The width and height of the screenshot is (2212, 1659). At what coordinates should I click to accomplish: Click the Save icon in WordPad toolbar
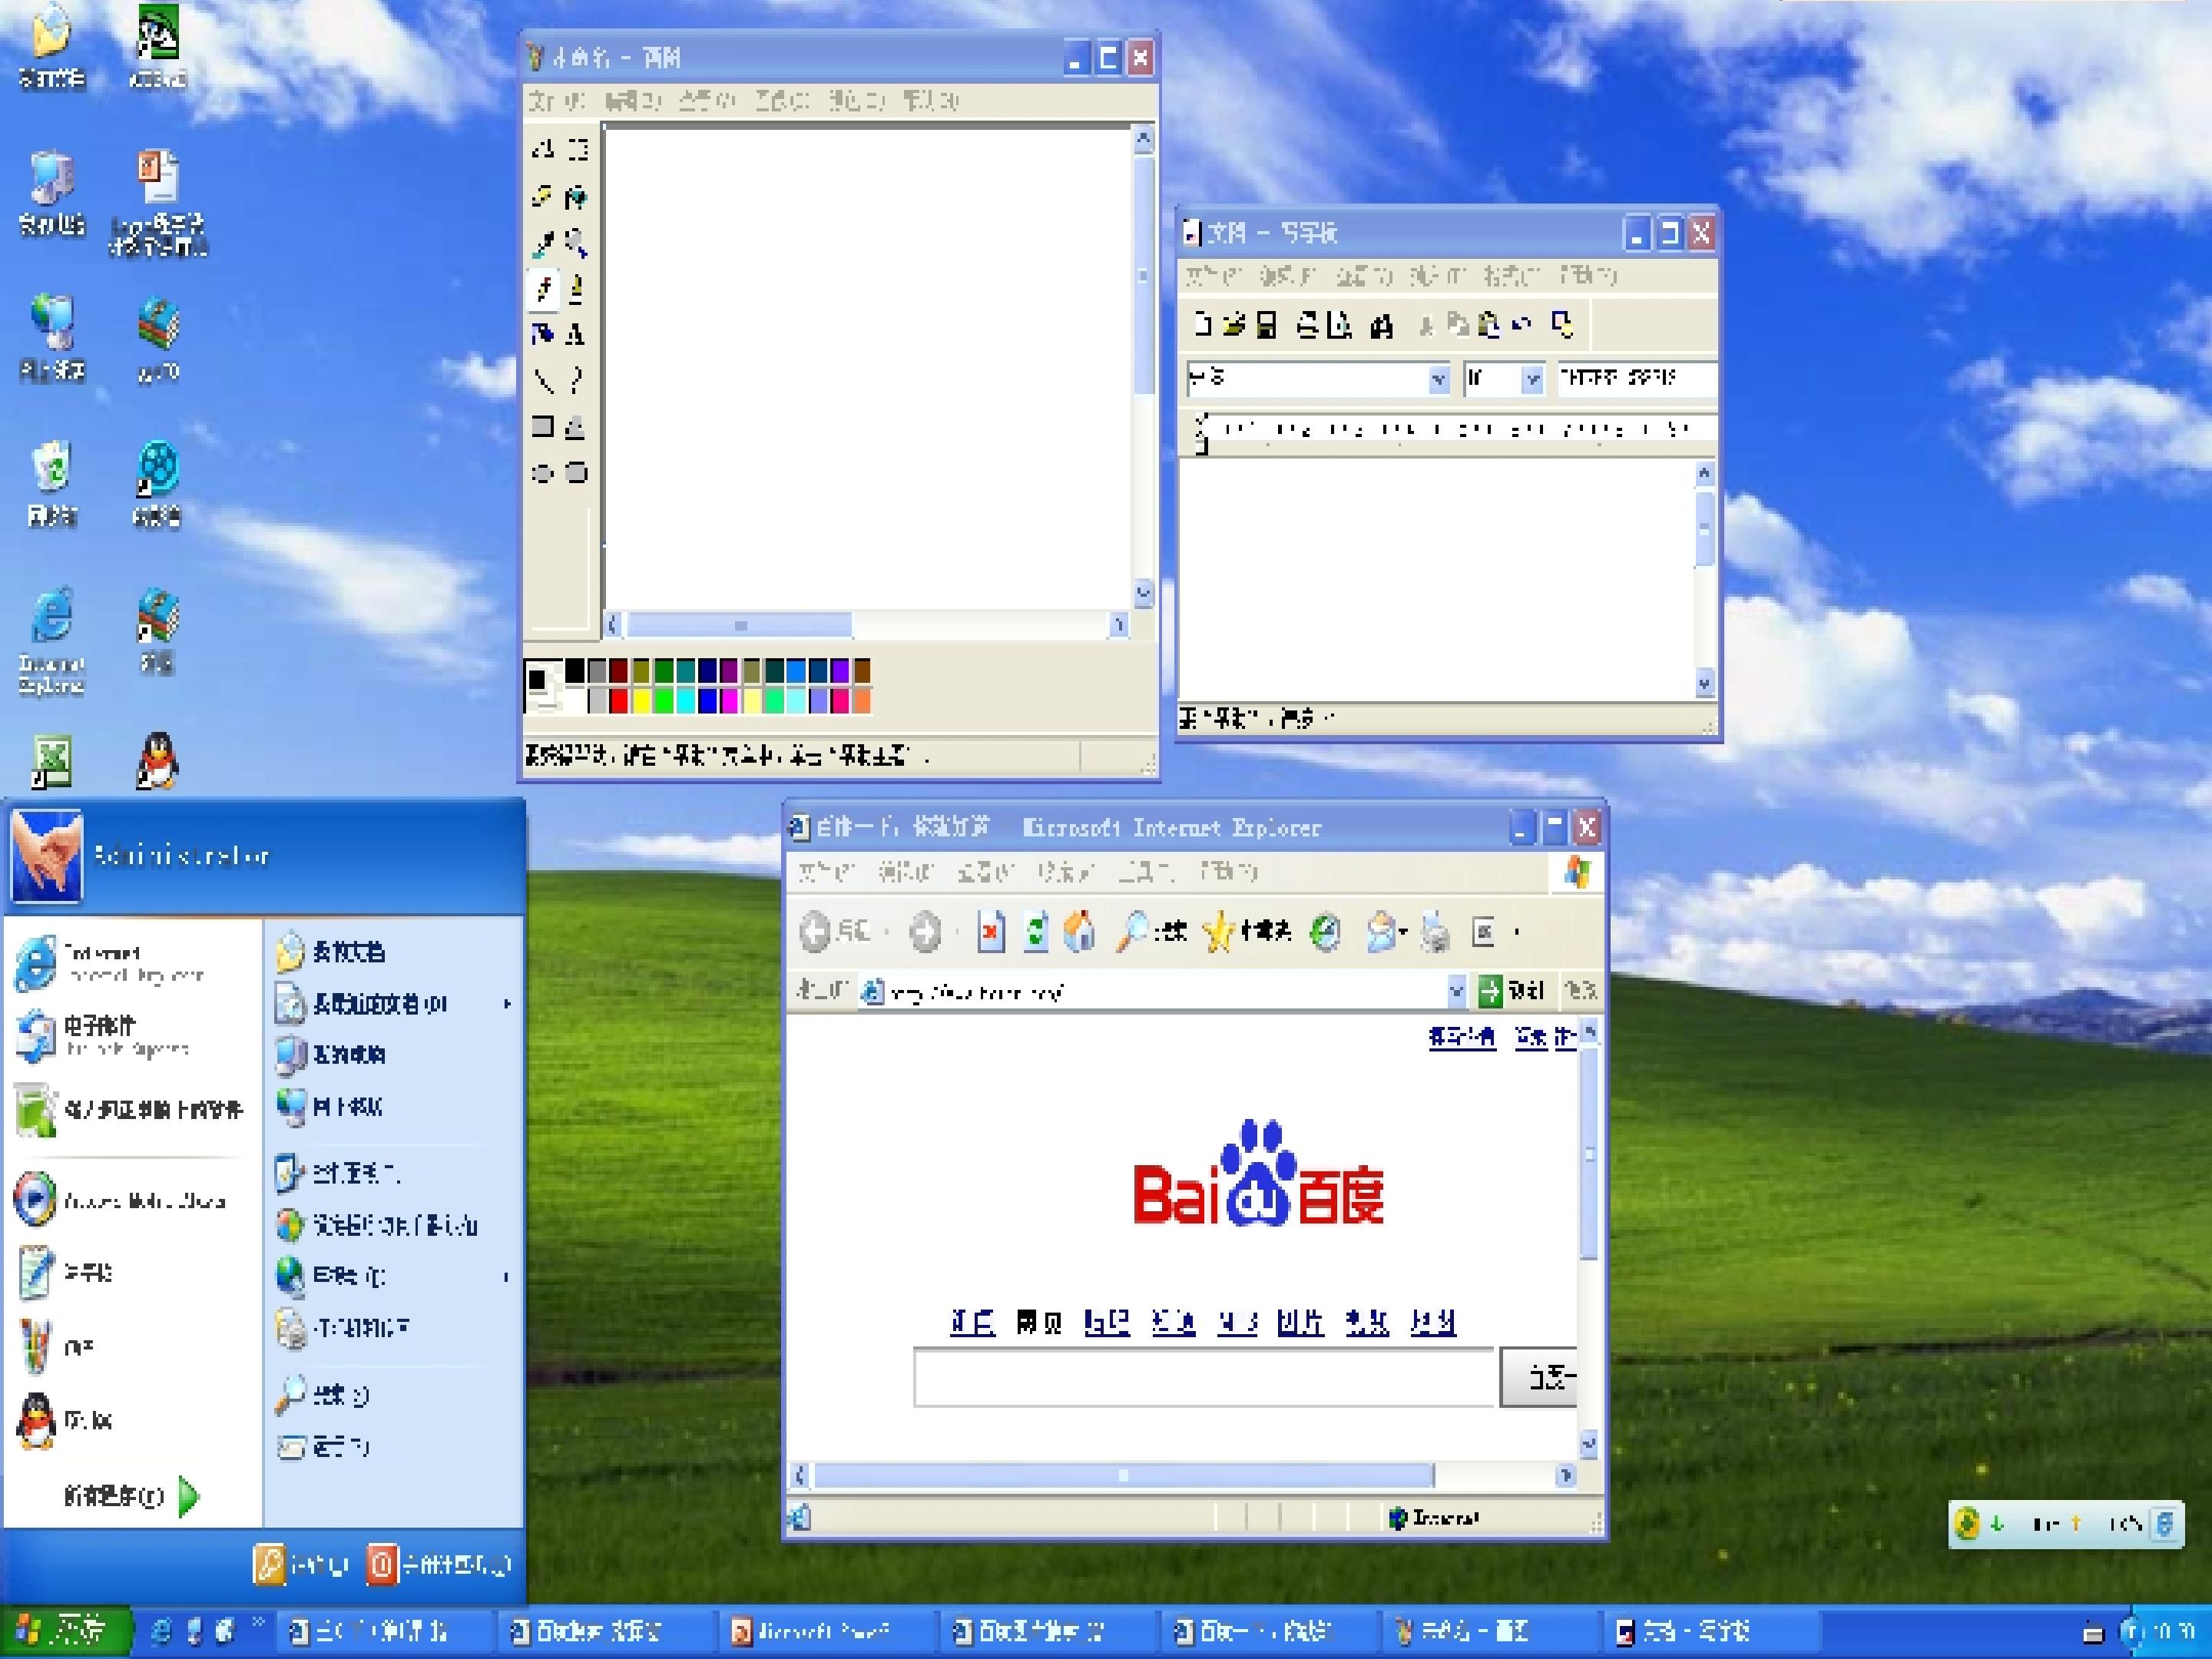(x=1266, y=325)
